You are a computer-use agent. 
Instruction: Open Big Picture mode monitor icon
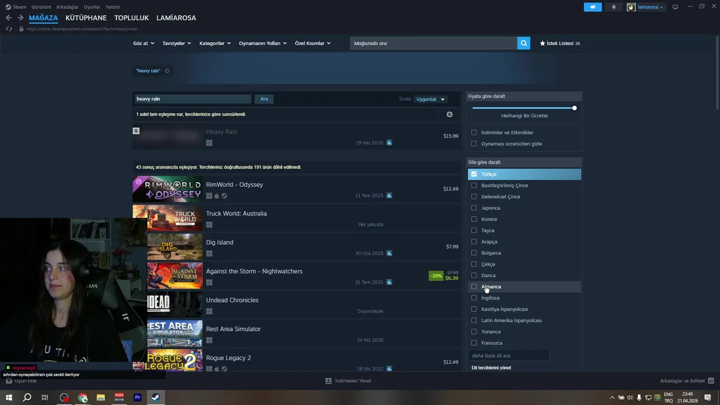tap(676, 7)
